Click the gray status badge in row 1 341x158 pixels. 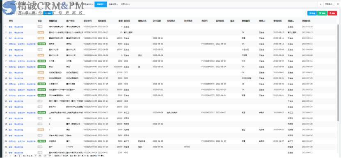click(40, 27)
